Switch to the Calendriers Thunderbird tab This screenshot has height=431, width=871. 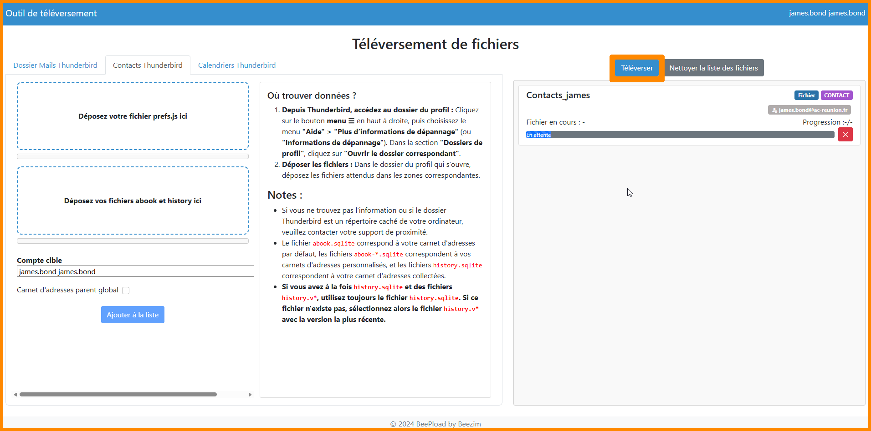point(236,65)
